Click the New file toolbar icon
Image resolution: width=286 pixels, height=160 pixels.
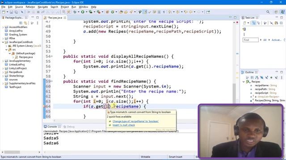click(4, 12)
